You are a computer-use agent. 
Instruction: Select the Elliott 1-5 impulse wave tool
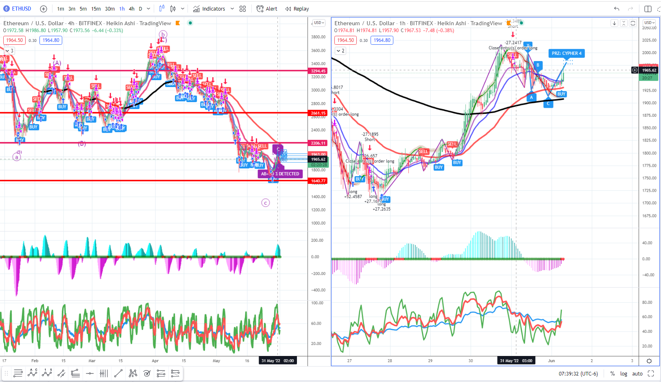tap(47, 373)
